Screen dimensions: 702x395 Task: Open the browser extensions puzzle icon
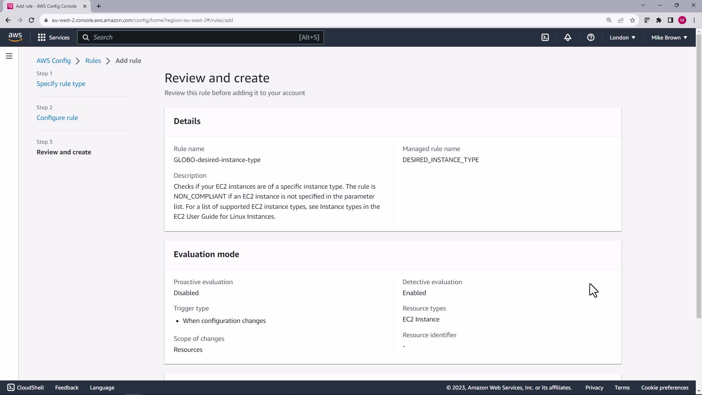tap(659, 20)
